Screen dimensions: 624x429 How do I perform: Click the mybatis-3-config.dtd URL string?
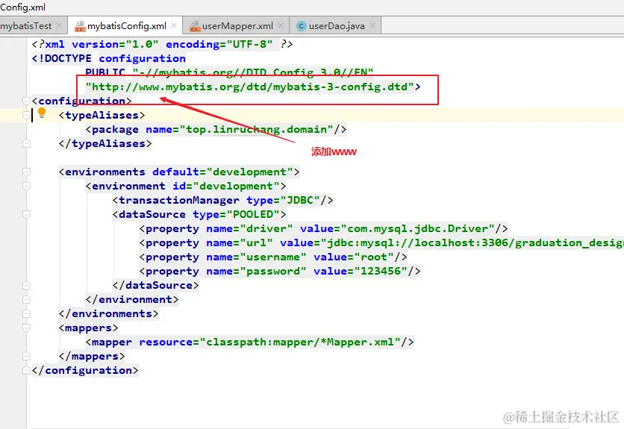click(x=250, y=87)
